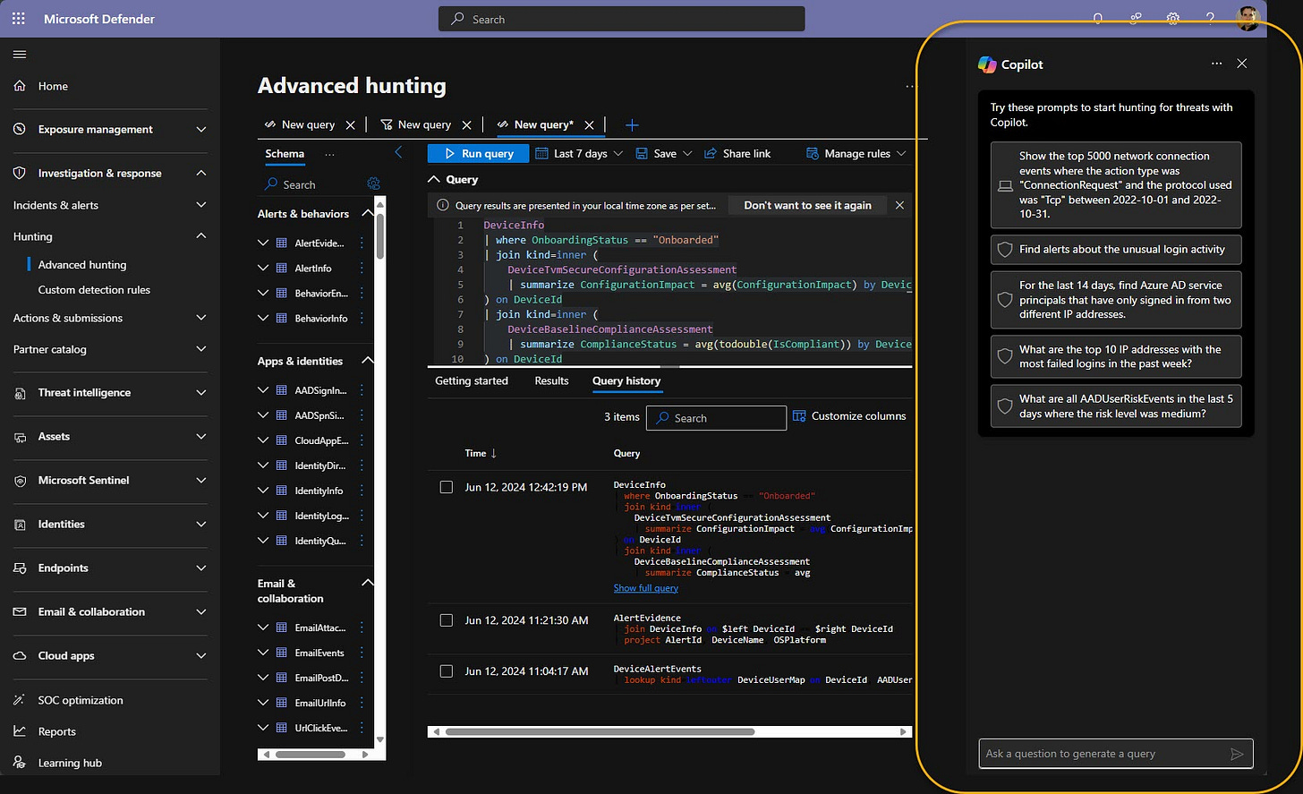Focus the Schema search field

coord(314,184)
